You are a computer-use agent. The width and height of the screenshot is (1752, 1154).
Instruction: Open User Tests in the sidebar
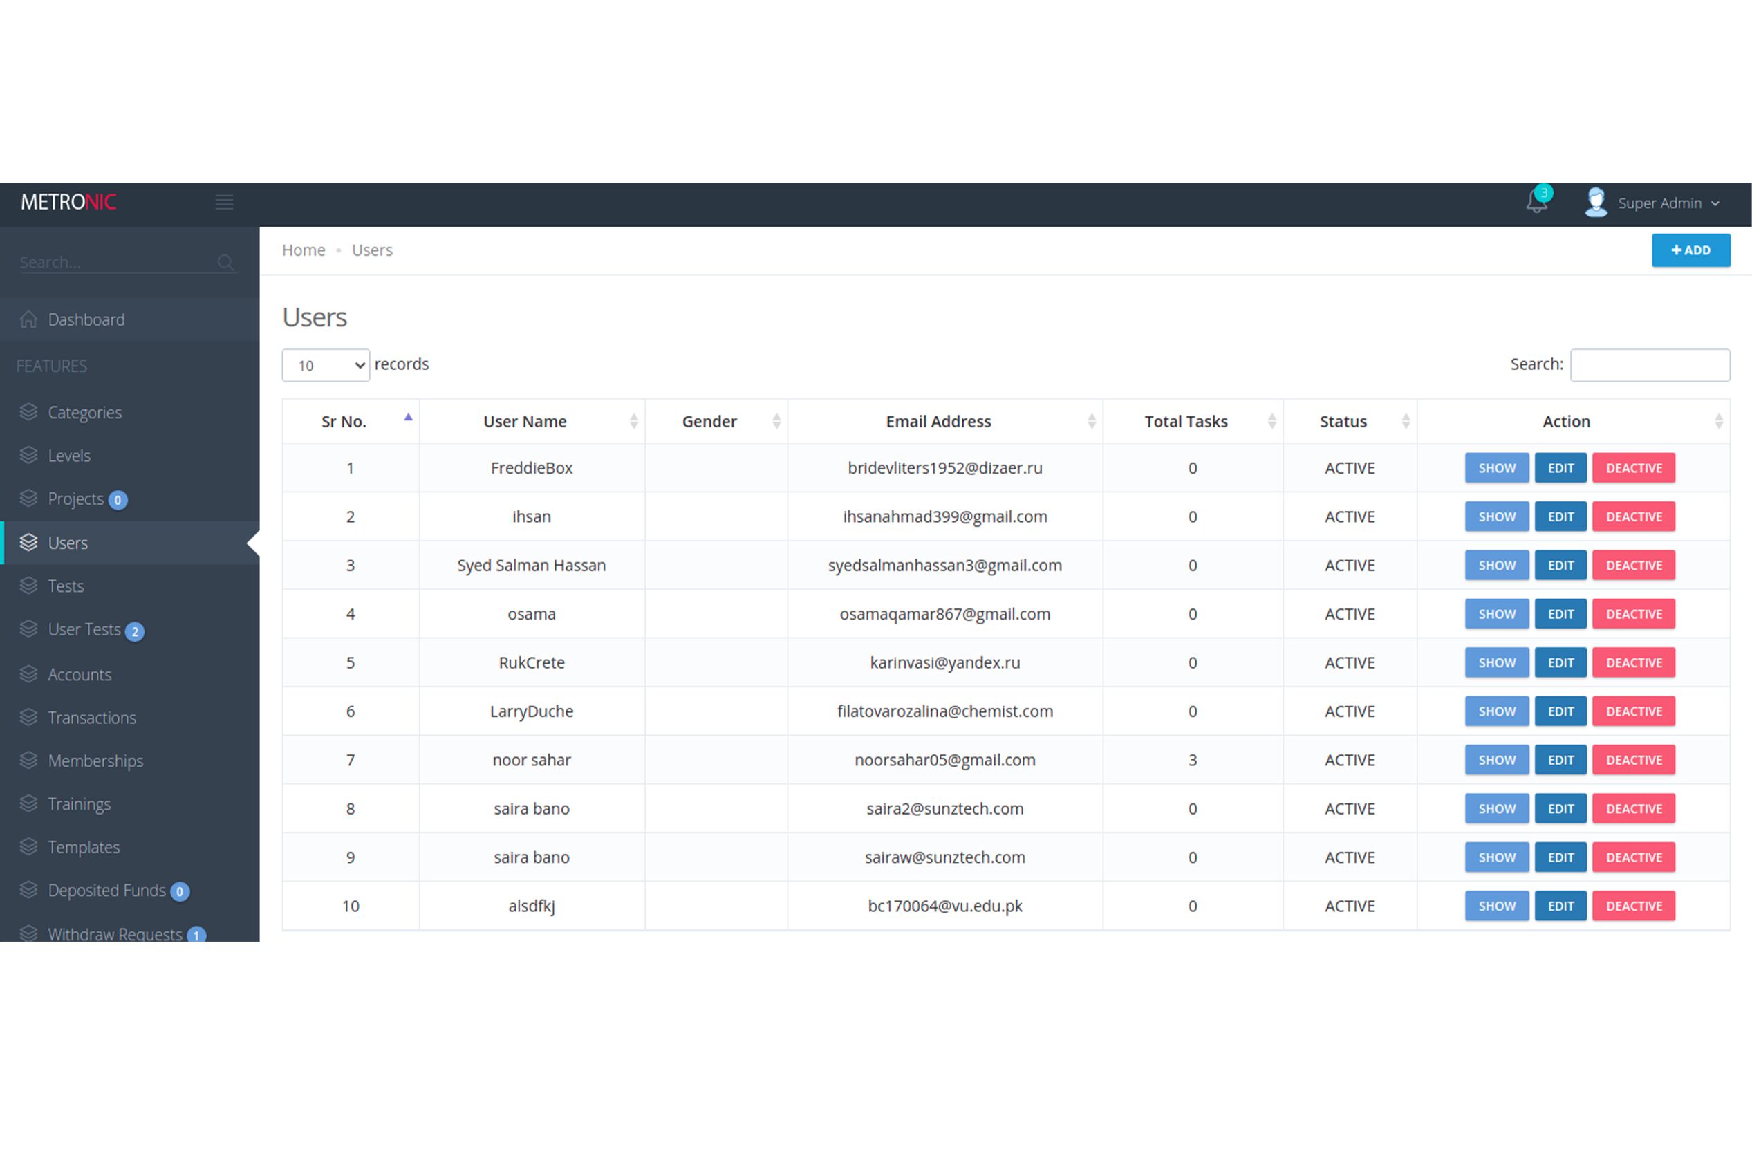[x=84, y=630]
